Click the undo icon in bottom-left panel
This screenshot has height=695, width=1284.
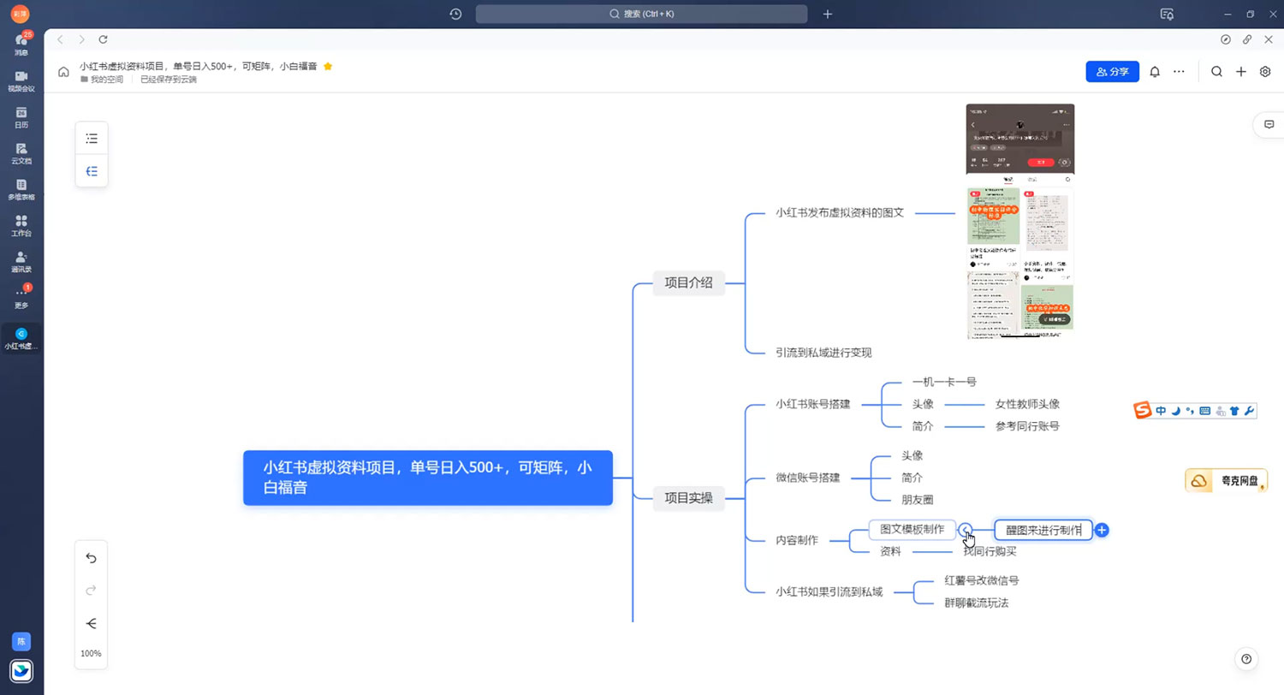(x=91, y=557)
